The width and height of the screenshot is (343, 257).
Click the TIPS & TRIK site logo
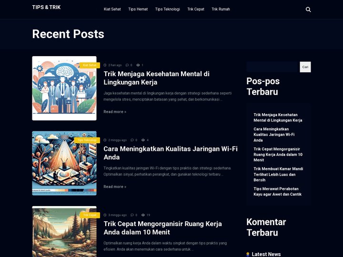coord(46,7)
